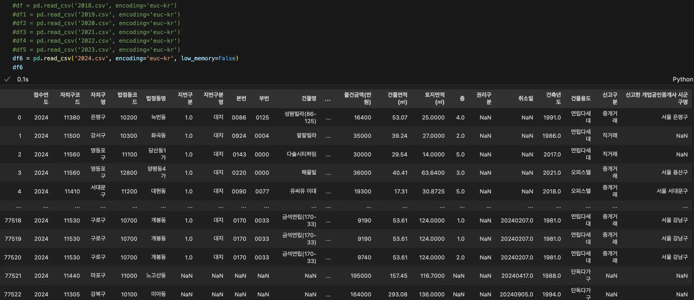
Task: Click the commented line reading '2021.csv'
Action: (96, 32)
